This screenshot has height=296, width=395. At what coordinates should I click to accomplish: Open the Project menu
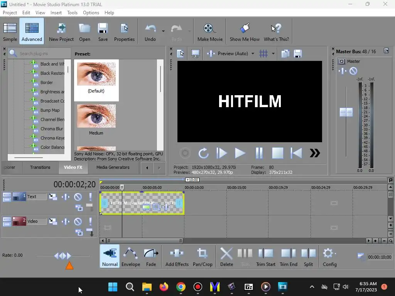pos(10,13)
